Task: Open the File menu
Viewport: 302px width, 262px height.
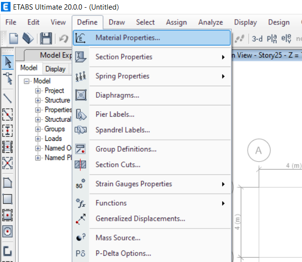Action: pyautogui.click(x=11, y=22)
